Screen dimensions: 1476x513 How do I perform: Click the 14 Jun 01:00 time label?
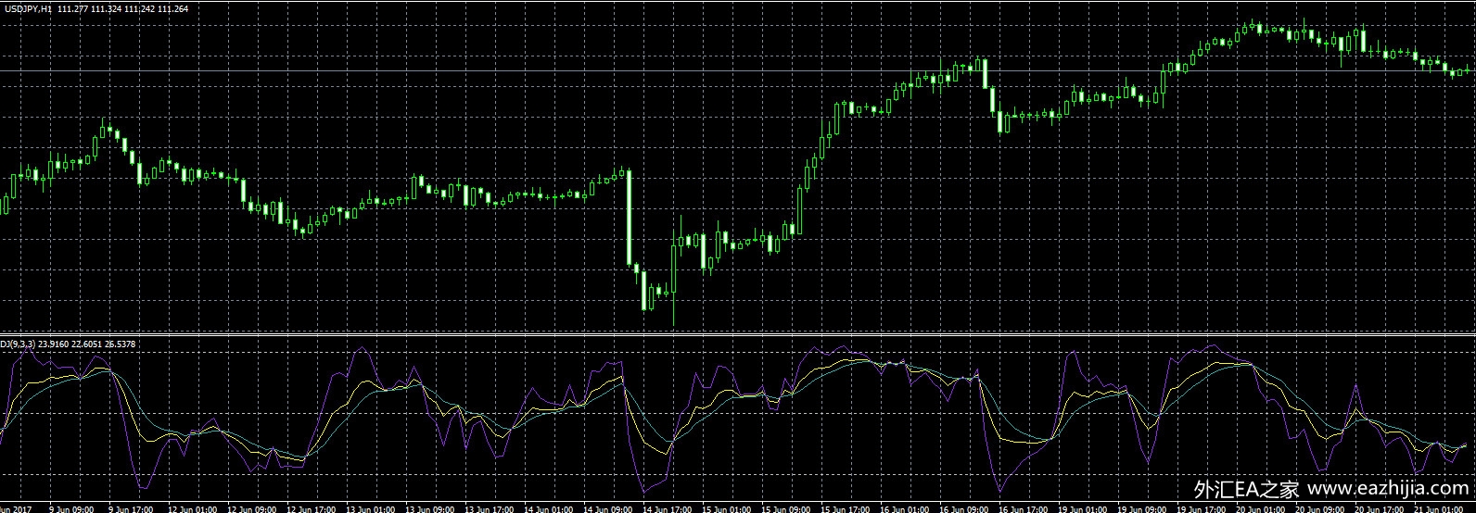(547, 508)
